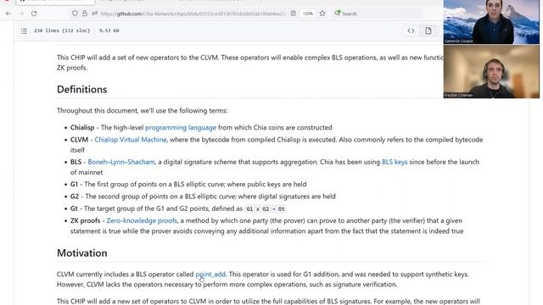The height and width of the screenshot is (305, 543).
Task: Click the 120% zoom level indicator
Action: pyautogui.click(x=307, y=14)
